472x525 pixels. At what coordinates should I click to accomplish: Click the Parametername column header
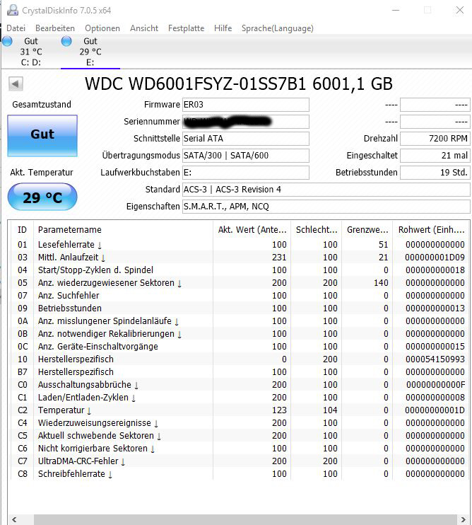[123, 230]
